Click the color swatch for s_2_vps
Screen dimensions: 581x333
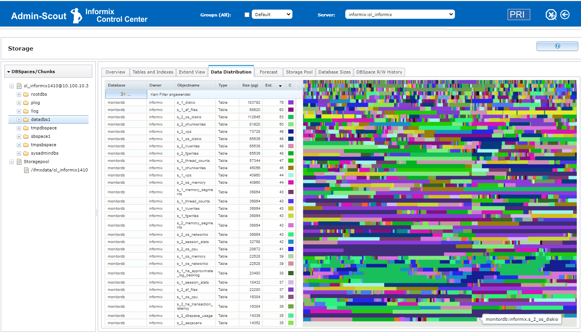291,132
